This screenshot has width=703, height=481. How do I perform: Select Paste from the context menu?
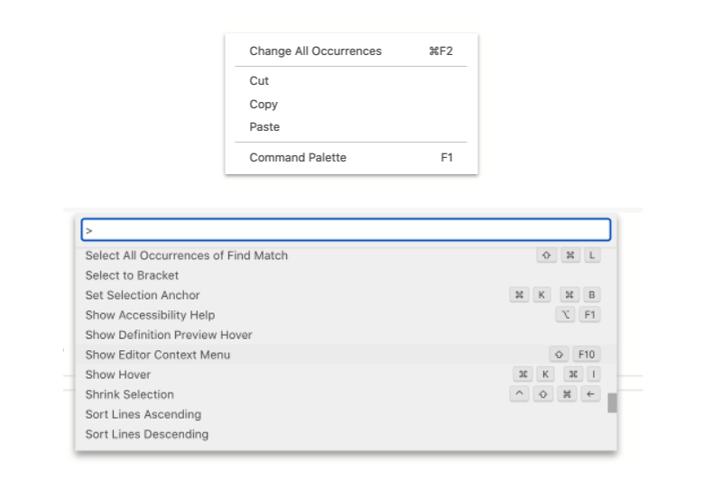tap(264, 127)
